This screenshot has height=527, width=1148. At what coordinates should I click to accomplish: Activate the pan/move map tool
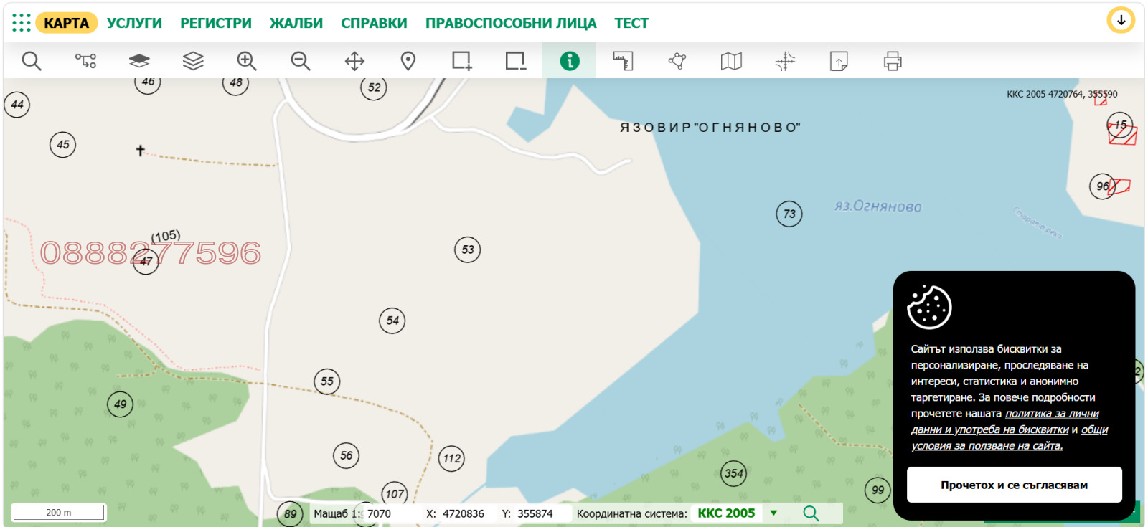pos(354,61)
